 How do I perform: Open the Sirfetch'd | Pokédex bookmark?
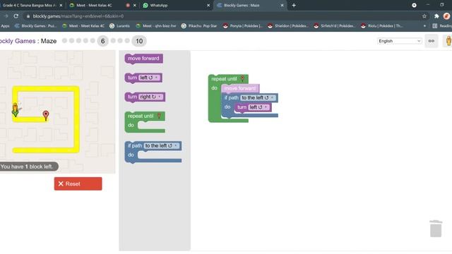click(x=334, y=26)
